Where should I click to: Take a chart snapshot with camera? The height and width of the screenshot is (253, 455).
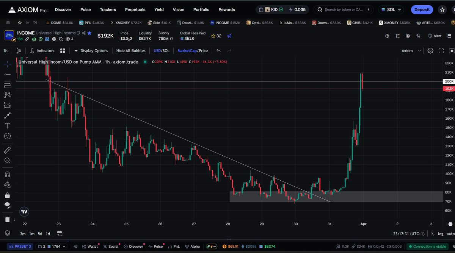click(452, 51)
